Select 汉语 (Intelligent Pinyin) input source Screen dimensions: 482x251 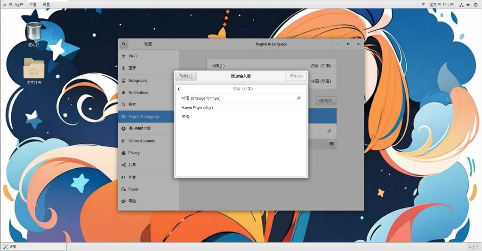click(x=201, y=98)
